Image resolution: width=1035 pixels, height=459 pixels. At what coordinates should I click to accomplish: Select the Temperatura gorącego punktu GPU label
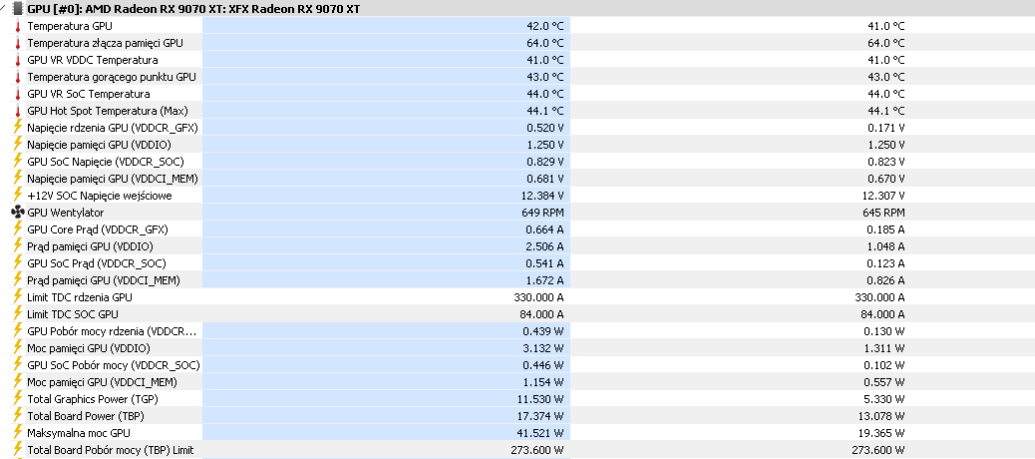click(112, 77)
